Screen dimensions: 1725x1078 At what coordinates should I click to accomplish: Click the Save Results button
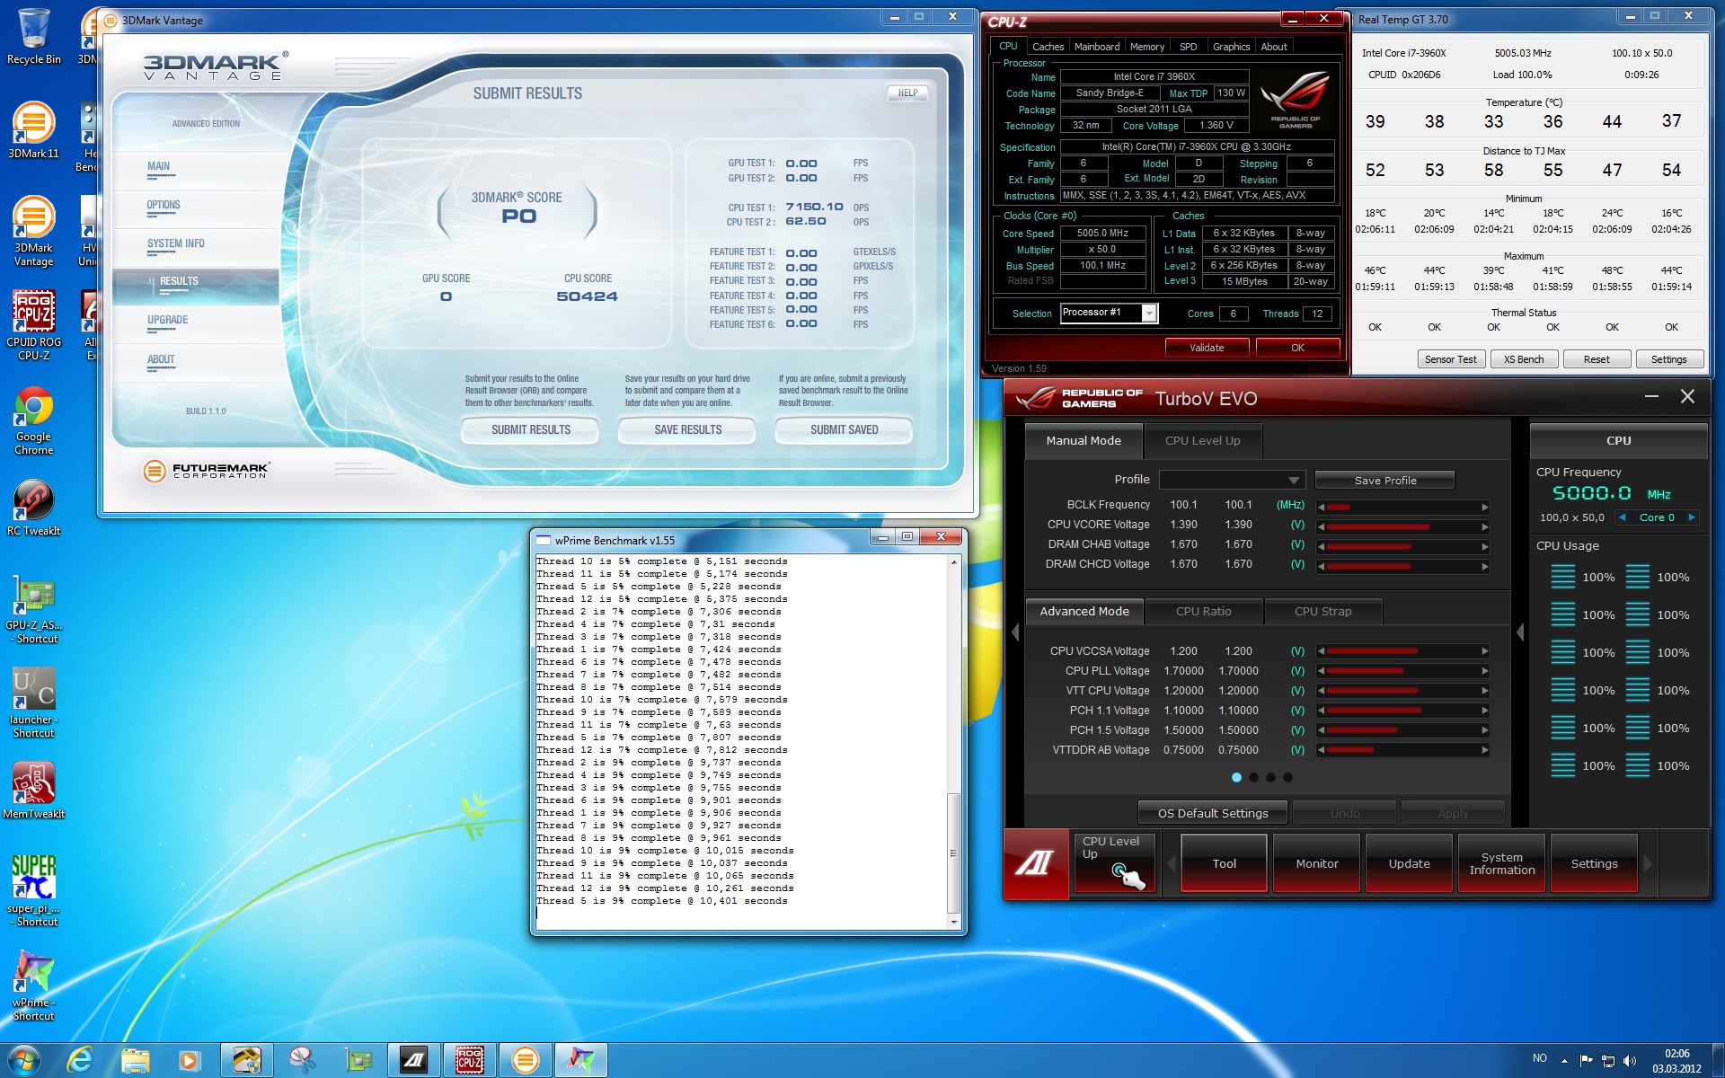click(687, 430)
